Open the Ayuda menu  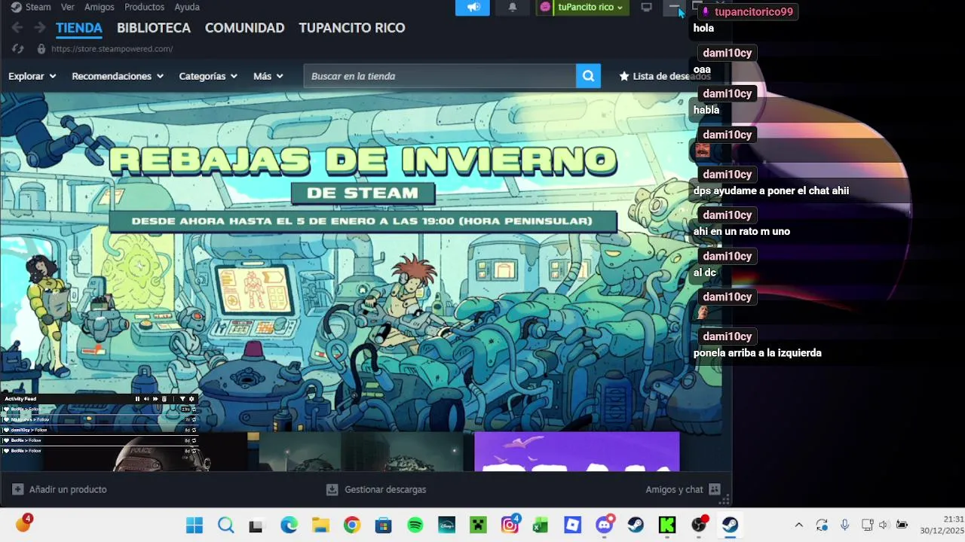[187, 7]
